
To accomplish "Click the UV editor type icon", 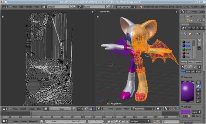I will pyautogui.click(x=5, y=109).
